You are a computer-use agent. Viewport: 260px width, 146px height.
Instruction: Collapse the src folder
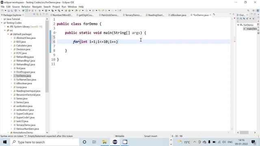coord(5,30)
